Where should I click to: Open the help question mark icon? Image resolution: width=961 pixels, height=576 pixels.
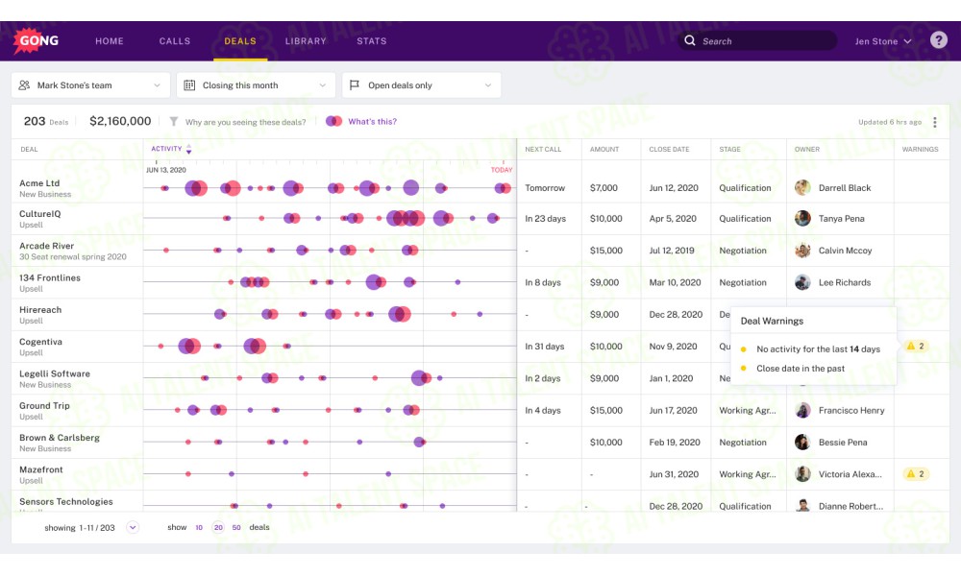point(938,40)
